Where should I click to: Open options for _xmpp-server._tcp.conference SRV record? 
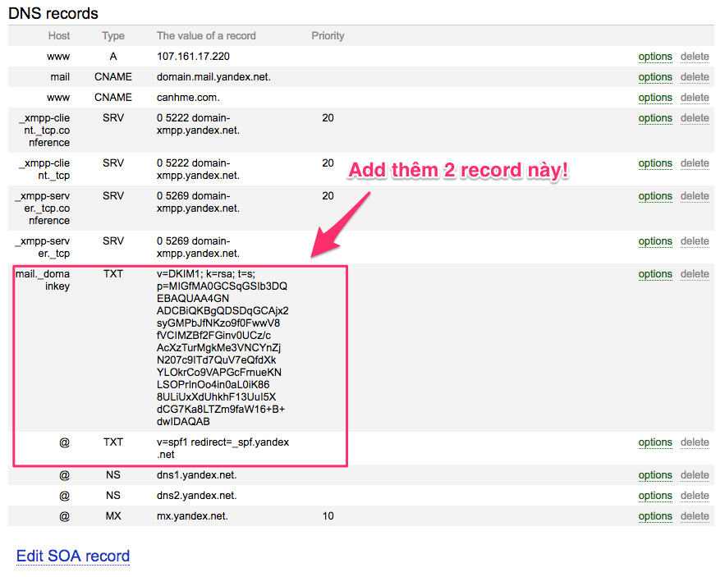tap(655, 196)
